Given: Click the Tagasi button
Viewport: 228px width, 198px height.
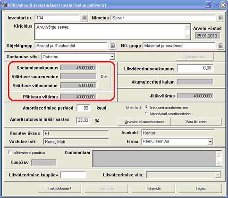Looking at the screenshot, I should [200, 188].
